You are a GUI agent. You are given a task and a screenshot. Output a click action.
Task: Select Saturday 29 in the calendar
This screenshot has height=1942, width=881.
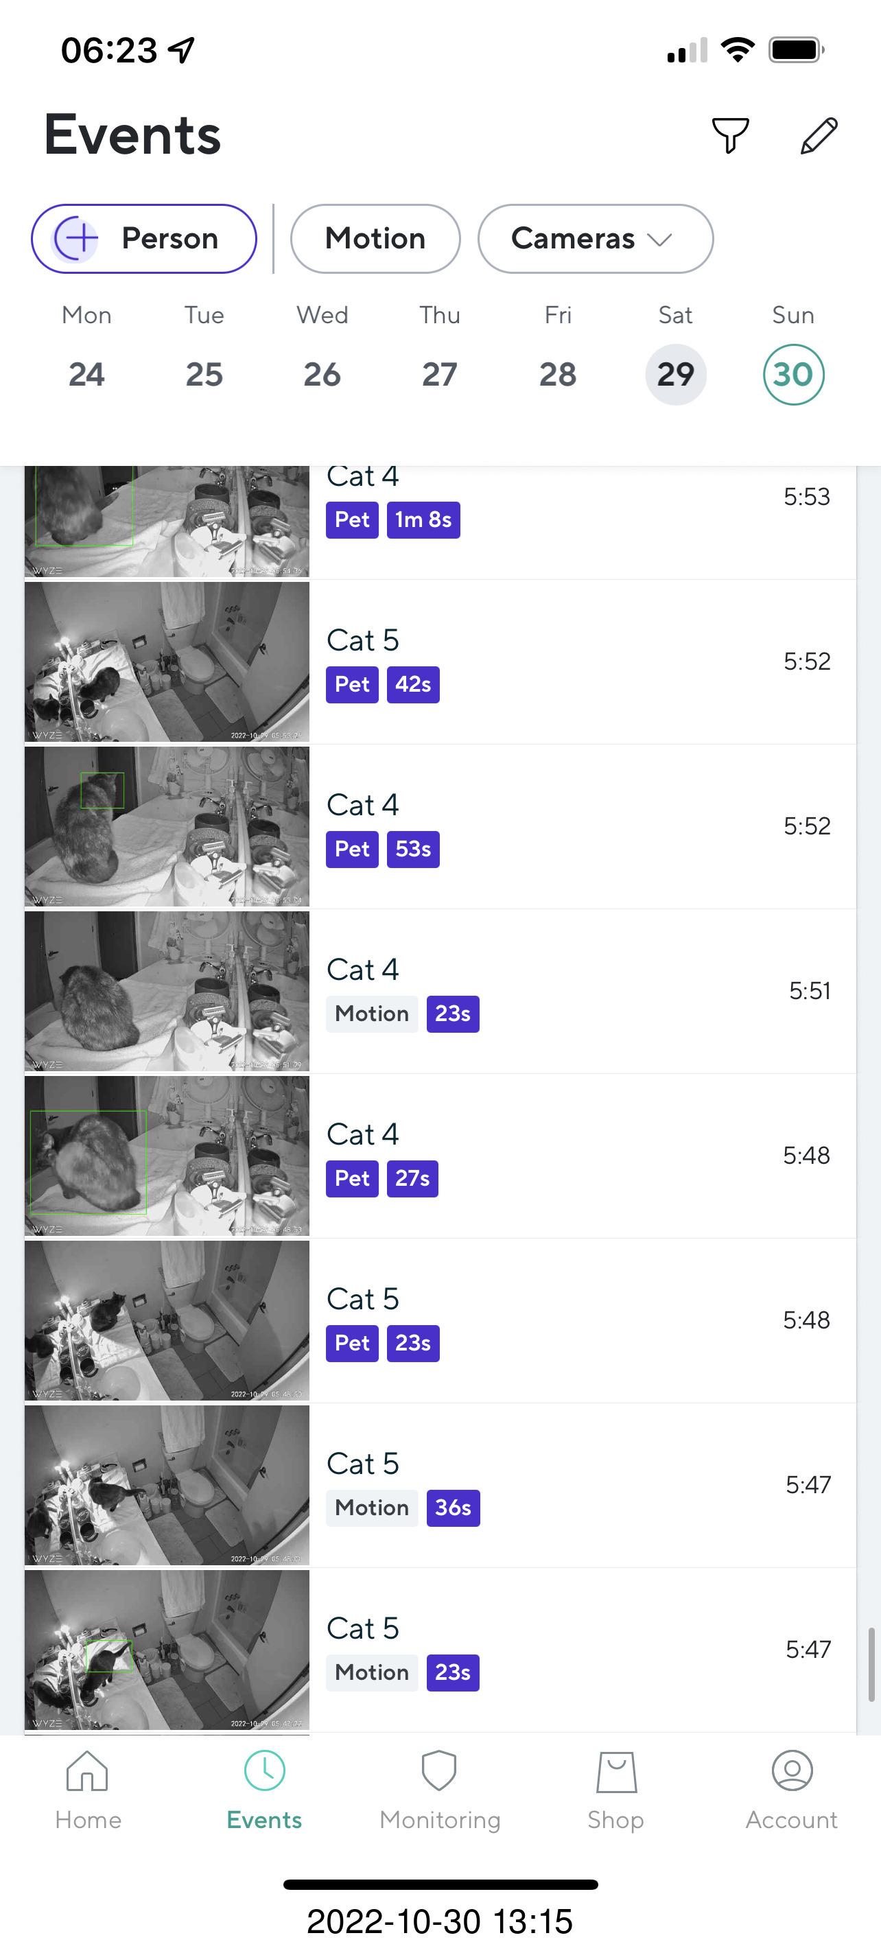pyautogui.click(x=675, y=374)
